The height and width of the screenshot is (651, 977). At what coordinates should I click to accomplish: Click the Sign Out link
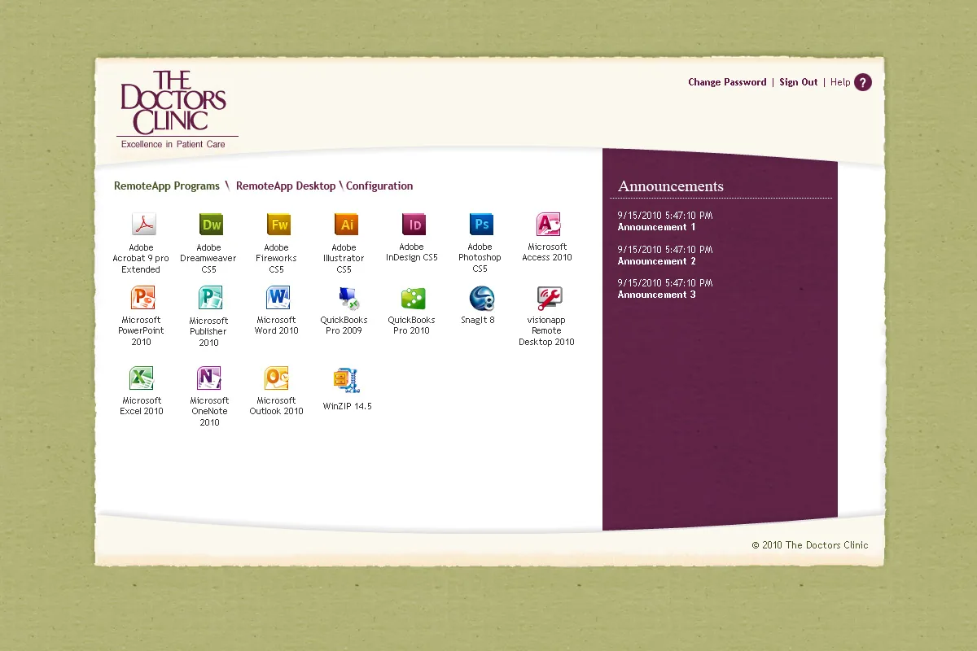[799, 82]
